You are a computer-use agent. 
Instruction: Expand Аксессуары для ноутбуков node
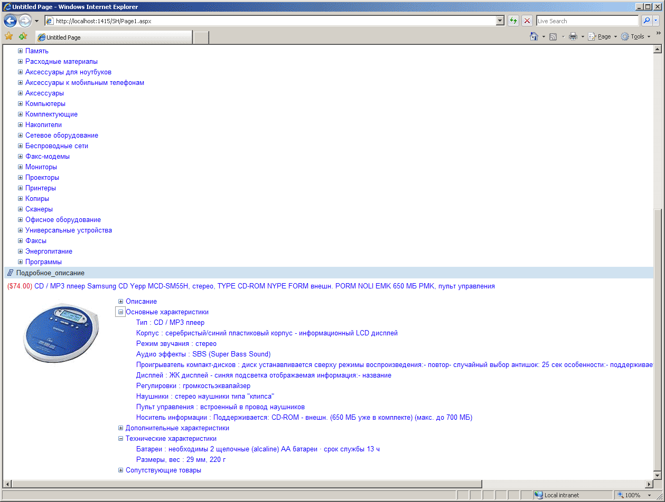(x=20, y=72)
